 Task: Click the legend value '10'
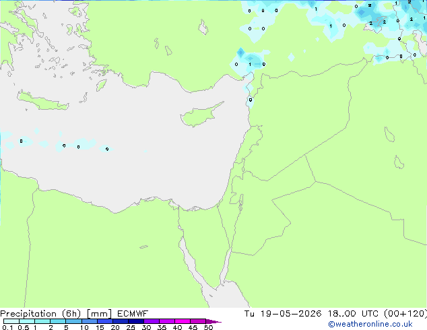[x=84, y=327]
